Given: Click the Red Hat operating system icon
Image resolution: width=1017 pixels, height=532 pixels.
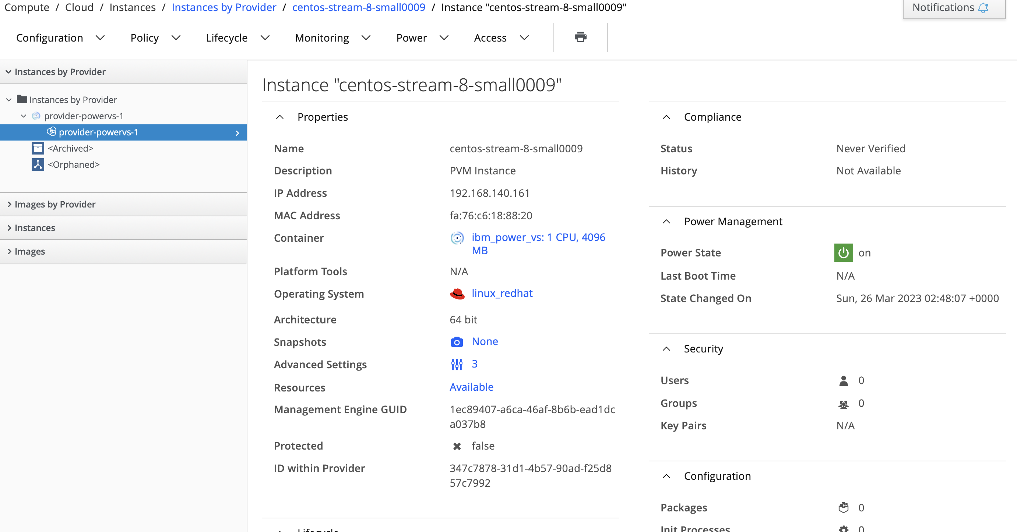Looking at the screenshot, I should (457, 293).
